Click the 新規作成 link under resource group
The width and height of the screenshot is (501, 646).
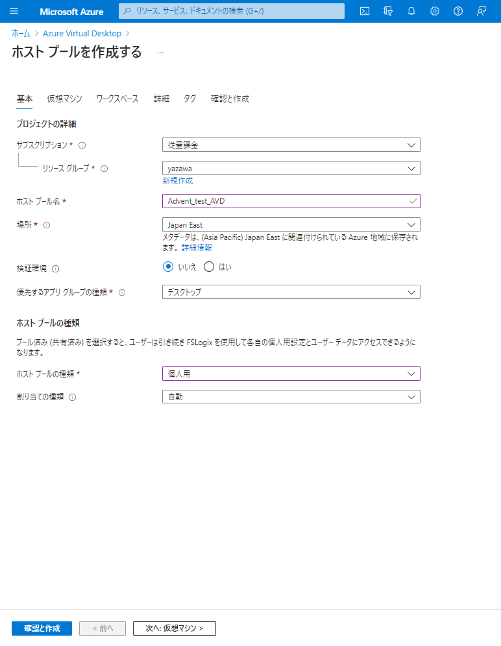tap(178, 180)
